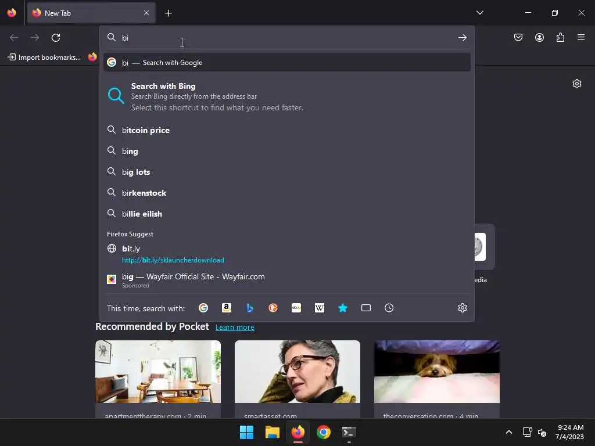Search this time with eBay
This screenshot has width=595, height=446.
click(296, 308)
